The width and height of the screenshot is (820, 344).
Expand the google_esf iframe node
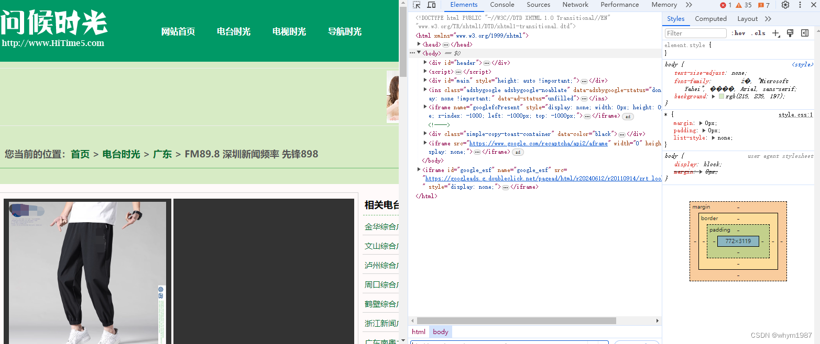[419, 169]
